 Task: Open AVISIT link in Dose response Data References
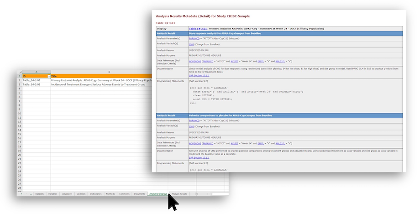[x=234, y=62]
